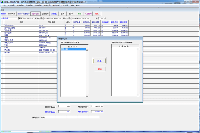Open the 余额表 toolbar button
The width and height of the screenshot is (200, 133).
(54, 14)
